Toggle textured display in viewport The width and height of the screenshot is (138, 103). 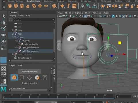click(x=123, y=16)
